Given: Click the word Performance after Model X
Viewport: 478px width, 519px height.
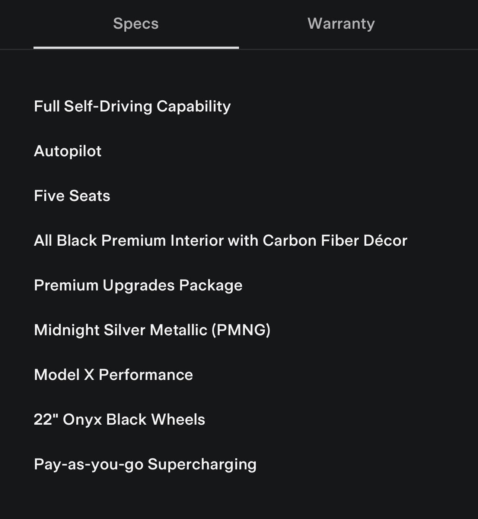Looking at the screenshot, I should click(146, 375).
